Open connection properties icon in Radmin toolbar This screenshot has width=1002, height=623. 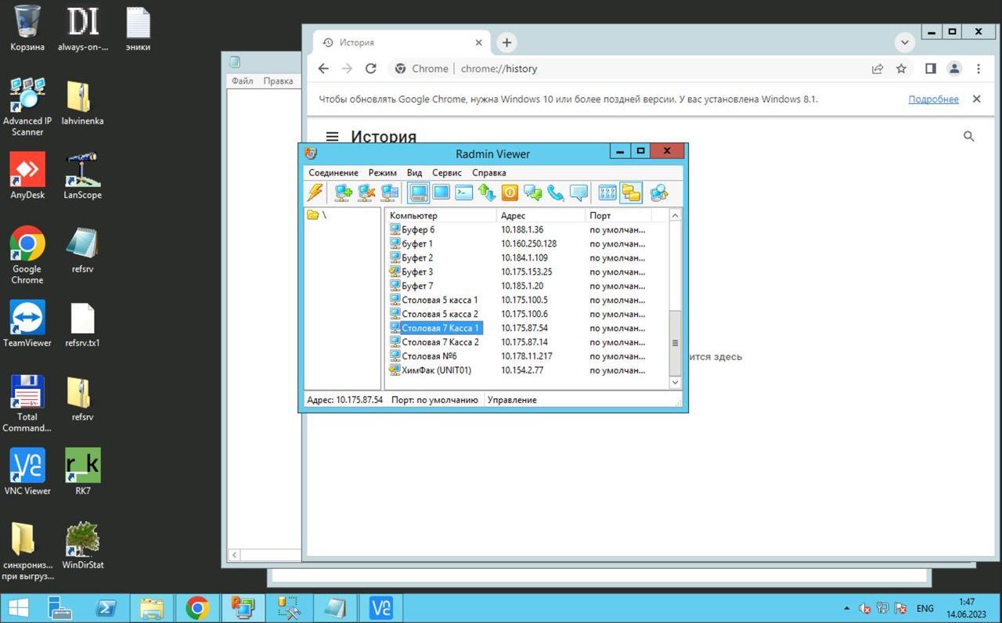coord(390,193)
